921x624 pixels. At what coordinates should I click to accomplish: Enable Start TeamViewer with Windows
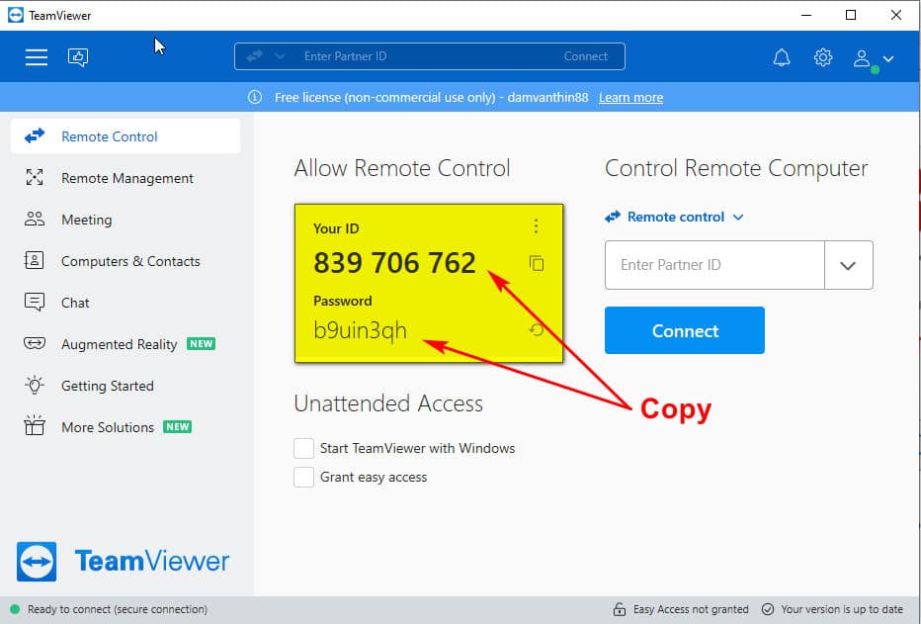tap(304, 448)
